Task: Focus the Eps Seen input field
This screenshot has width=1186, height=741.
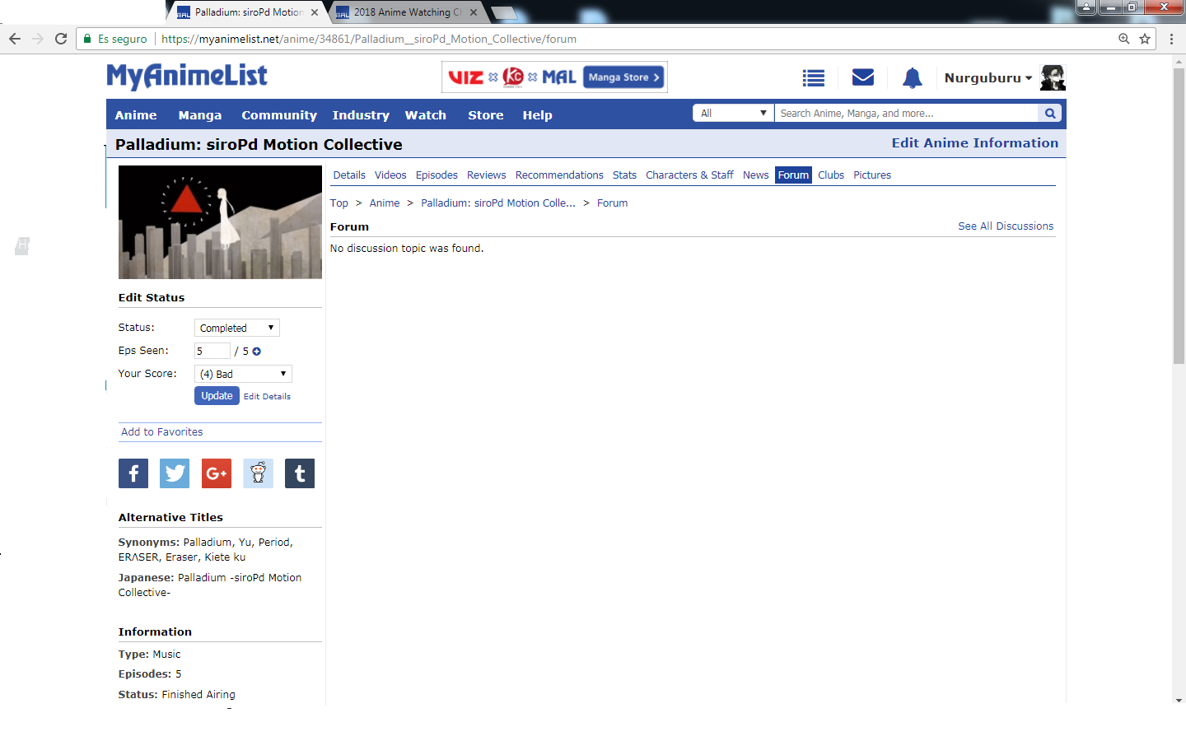Action: [212, 351]
